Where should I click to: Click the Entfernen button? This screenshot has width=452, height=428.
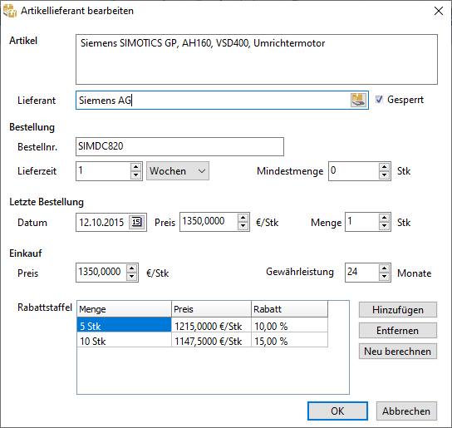[398, 331]
